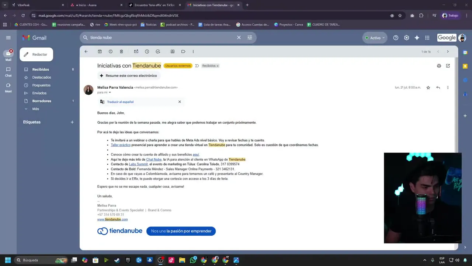Clear the search with X icon
Screen dimensions: 472x266
click(x=239, y=38)
